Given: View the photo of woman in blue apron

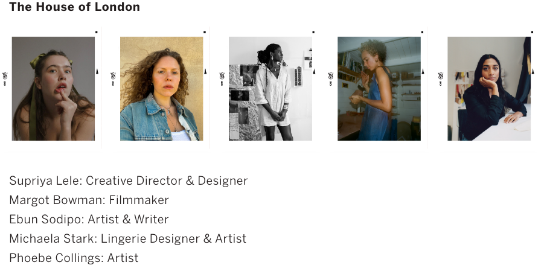Looking at the screenshot, I should point(379,89).
